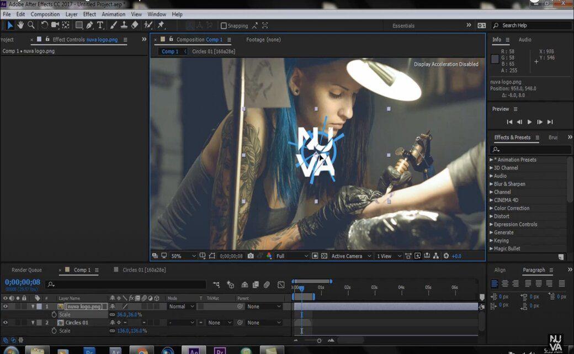Switch to Circles 01 timeline tab

[x=144, y=270]
